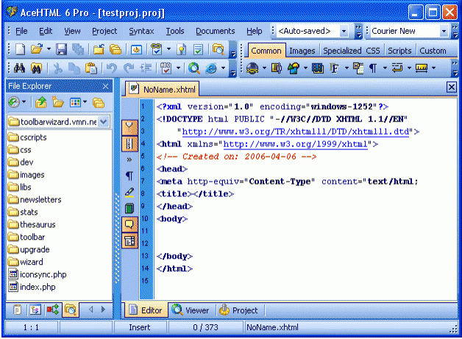
Task: Click the document with yellow pin icon
Action: tap(182, 49)
